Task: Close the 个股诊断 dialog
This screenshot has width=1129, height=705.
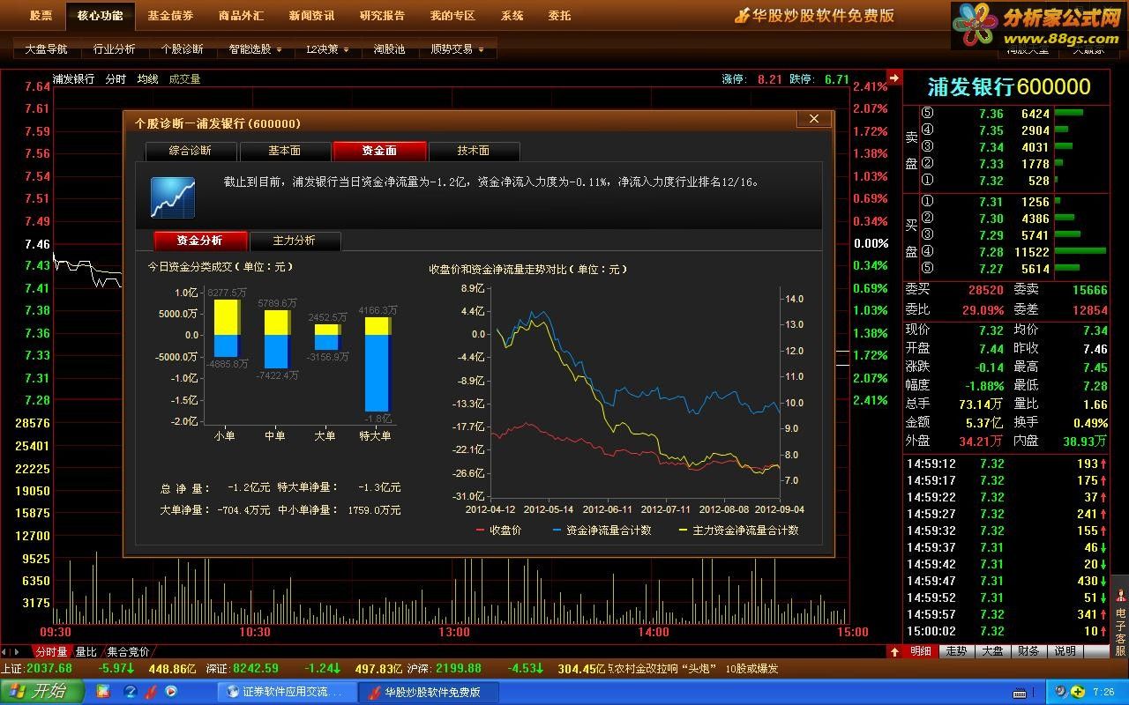Action: click(813, 118)
